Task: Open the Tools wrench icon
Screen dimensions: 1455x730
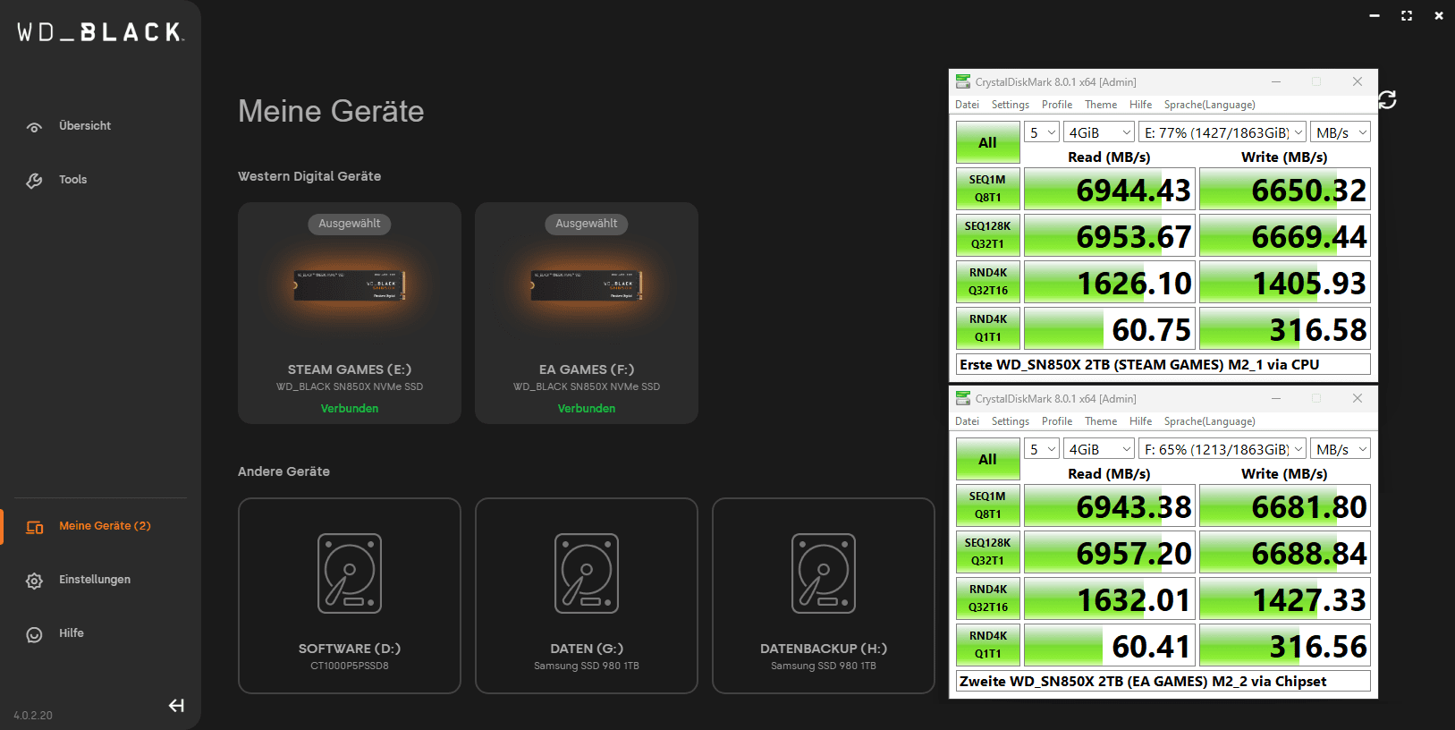Action: pos(34,181)
